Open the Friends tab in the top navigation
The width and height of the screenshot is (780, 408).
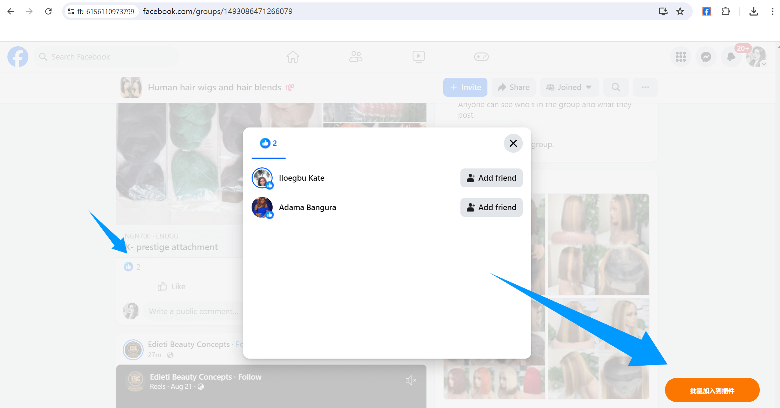pyautogui.click(x=356, y=57)
